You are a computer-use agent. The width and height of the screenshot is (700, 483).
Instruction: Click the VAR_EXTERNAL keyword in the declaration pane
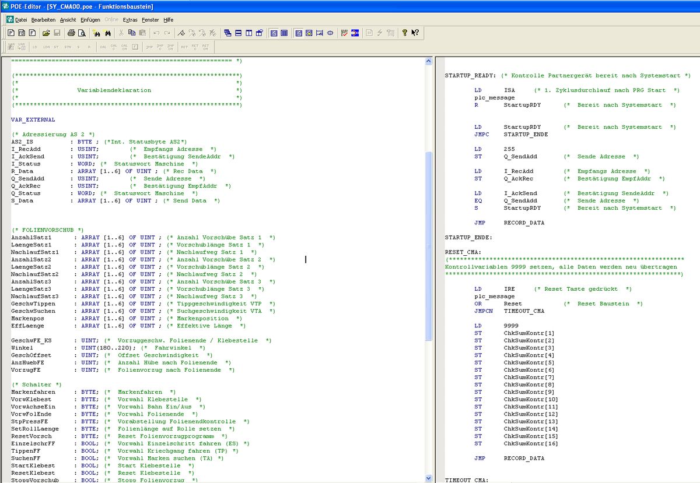[x=33, y=119]
